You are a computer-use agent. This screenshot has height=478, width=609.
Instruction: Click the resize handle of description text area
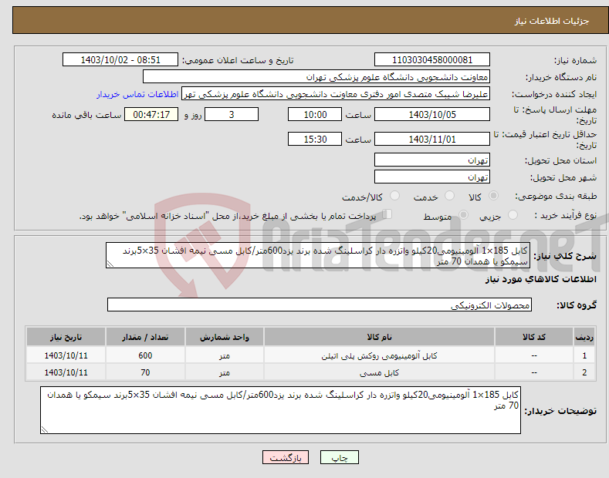pos(110,264)
